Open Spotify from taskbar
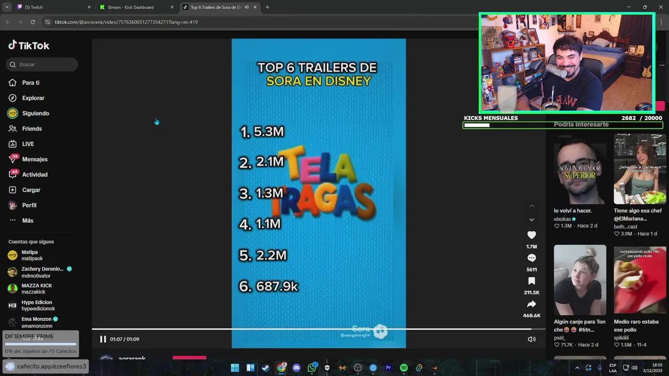The width and height of the screenshot is (669, 376). tap(403, 368)
